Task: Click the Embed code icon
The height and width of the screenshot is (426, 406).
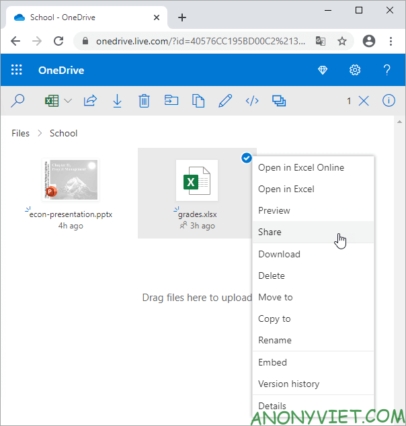Action: click(252, 101)
